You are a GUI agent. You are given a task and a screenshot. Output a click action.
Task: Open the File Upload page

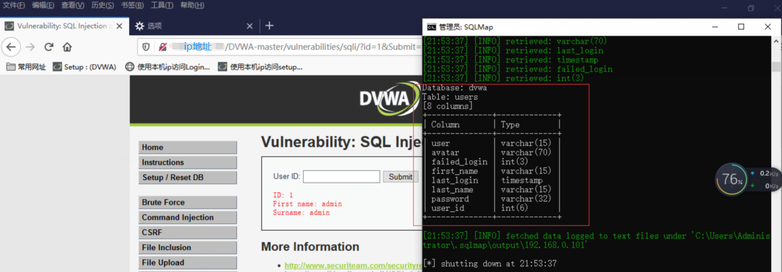(188, 262)
